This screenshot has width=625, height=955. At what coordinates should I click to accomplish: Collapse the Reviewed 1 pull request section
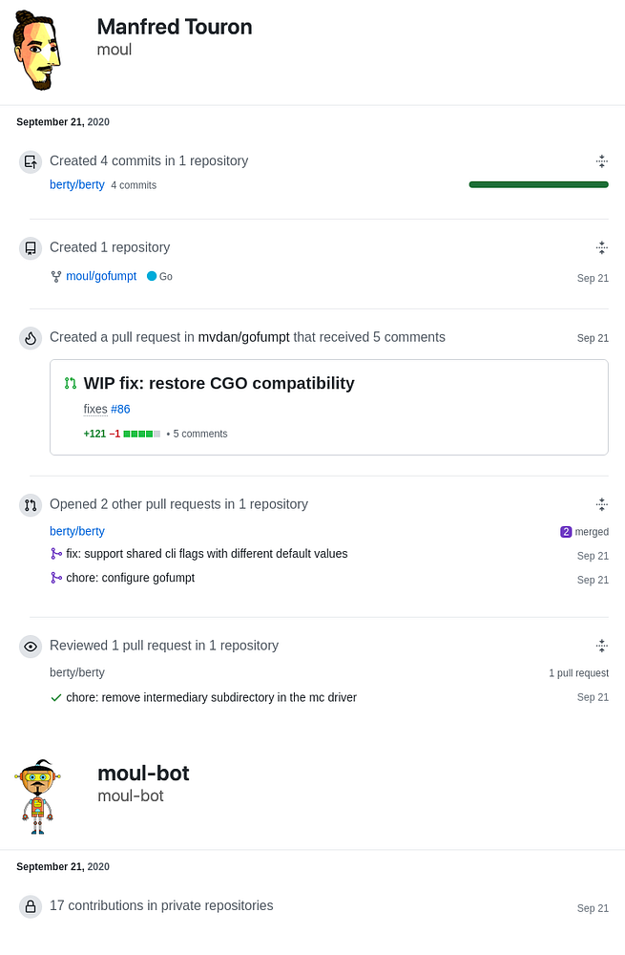coord(601,646)
